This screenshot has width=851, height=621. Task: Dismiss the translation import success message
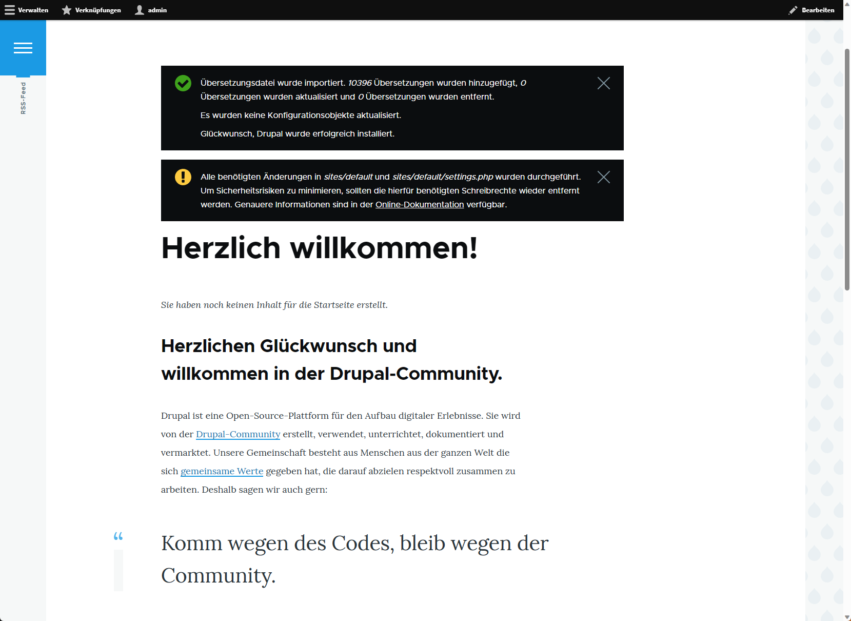coord(604,83)
